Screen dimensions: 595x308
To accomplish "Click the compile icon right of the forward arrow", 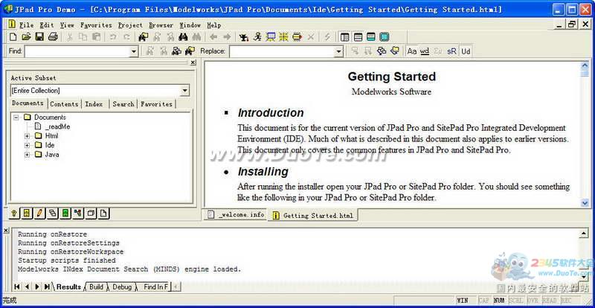I will point(244,37).
